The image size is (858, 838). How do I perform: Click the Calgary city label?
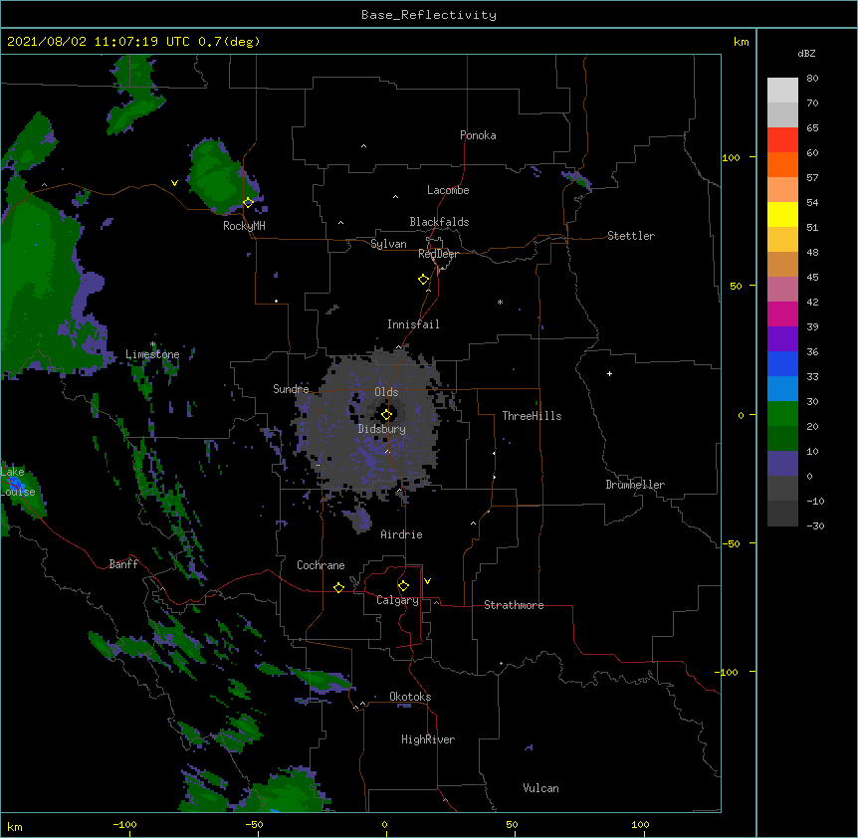pyautogui.click(x=397, y=600)
